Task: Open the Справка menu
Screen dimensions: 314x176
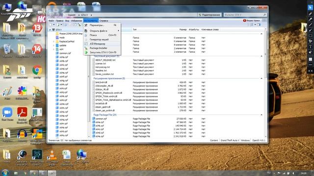Action: click(104, 21)
